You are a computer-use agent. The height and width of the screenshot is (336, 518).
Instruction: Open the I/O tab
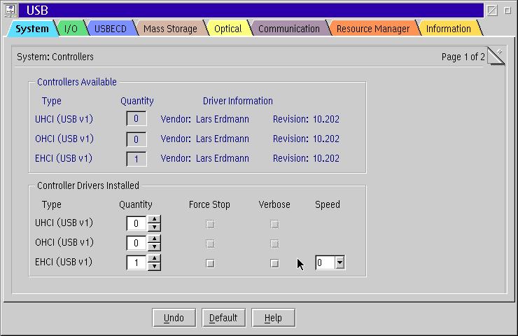click(x=71, y=29)
